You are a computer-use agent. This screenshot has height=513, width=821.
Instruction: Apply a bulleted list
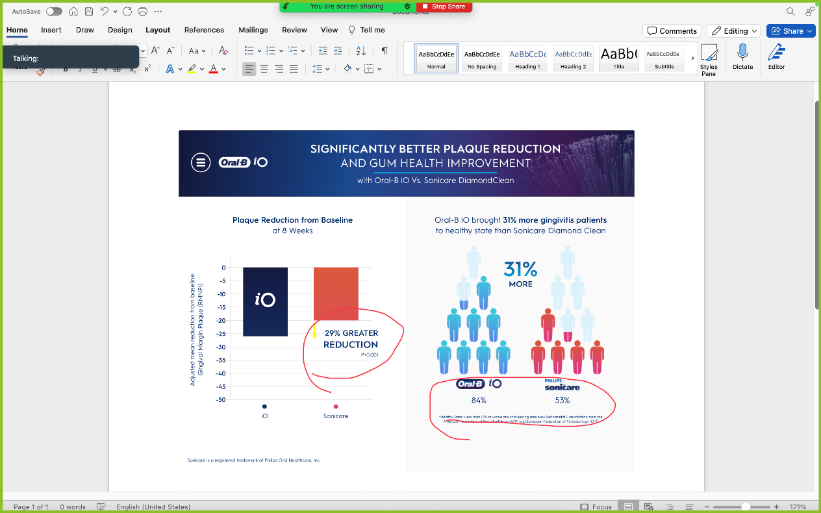[x=249, y=51]
